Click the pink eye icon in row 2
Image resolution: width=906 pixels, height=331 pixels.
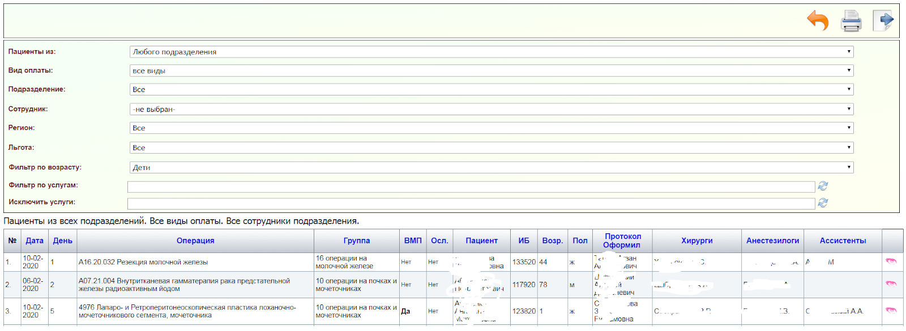pyautogui.click(x=891, y=284)
